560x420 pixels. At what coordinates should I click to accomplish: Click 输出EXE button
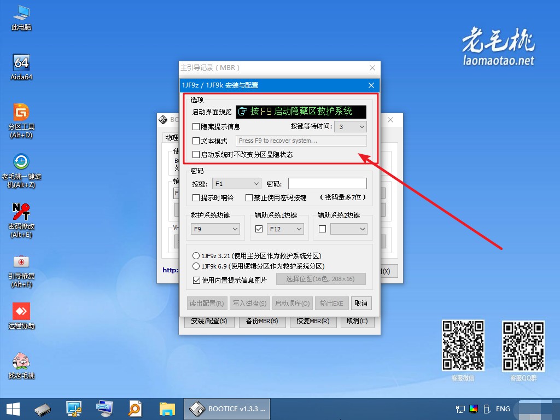coord(332,303)
